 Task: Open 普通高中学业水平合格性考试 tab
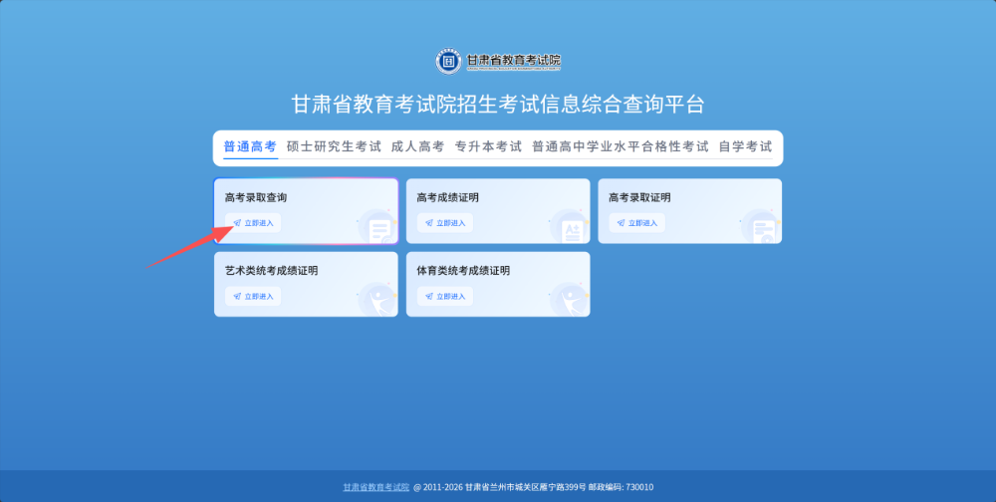[x=621, y=146]
